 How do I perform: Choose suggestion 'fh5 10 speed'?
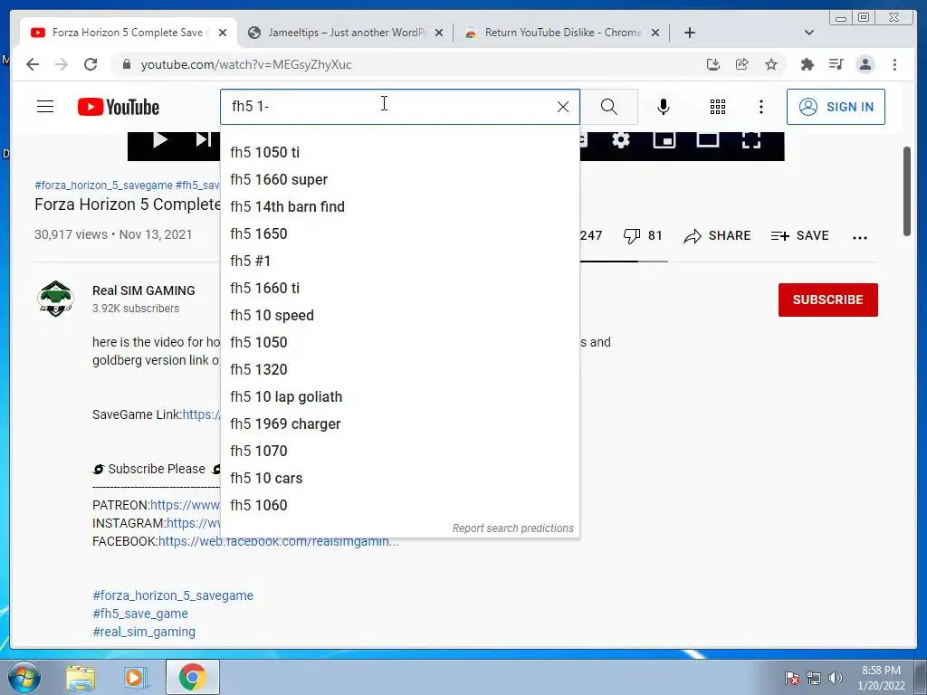tap(399, 316)
